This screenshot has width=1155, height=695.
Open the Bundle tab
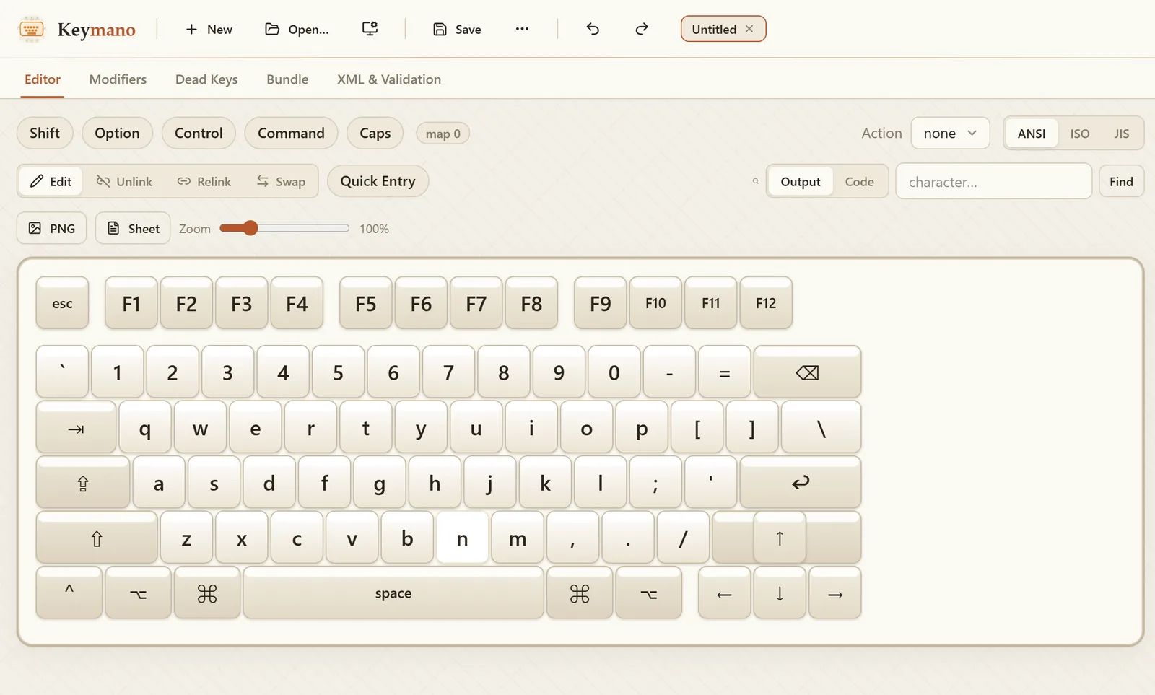pyautogui.click(x=287, y=79)
